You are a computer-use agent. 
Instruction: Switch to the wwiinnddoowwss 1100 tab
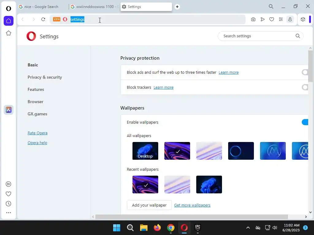[x=94, y=7]
